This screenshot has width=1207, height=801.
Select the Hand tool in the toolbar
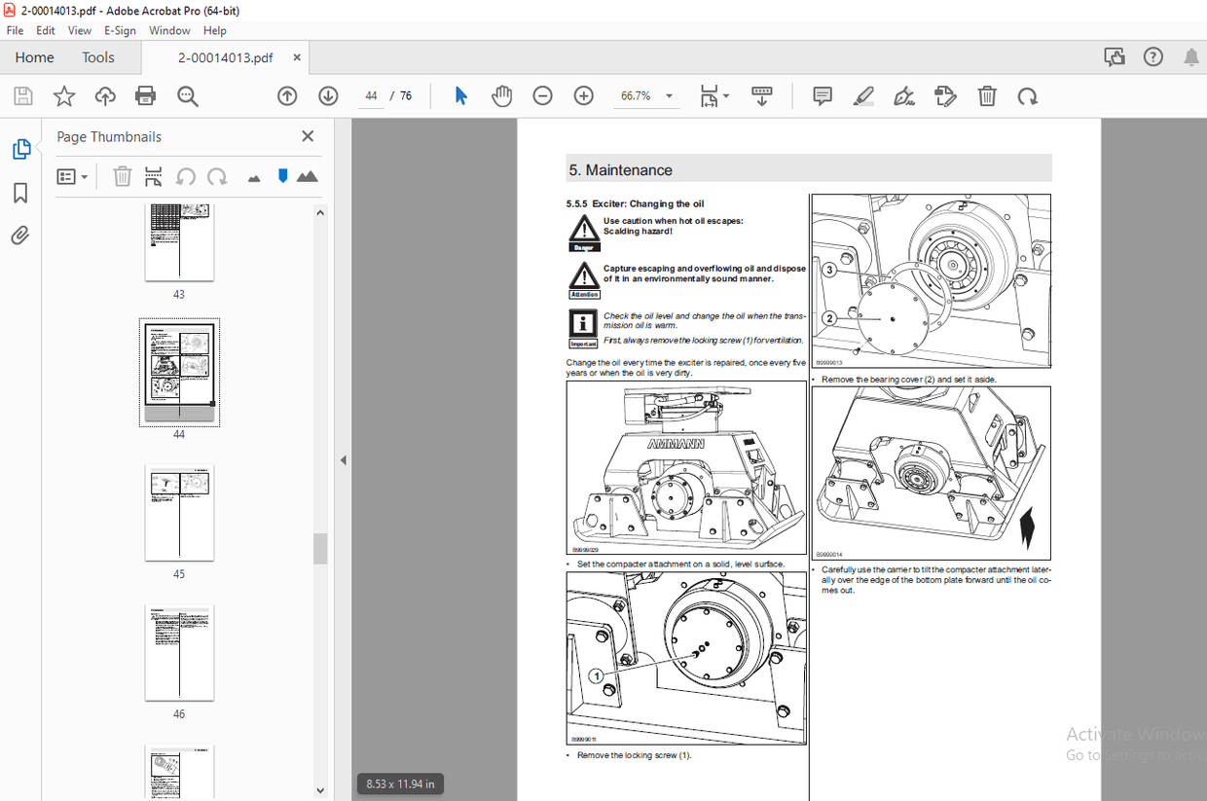[x=501, y=95]
